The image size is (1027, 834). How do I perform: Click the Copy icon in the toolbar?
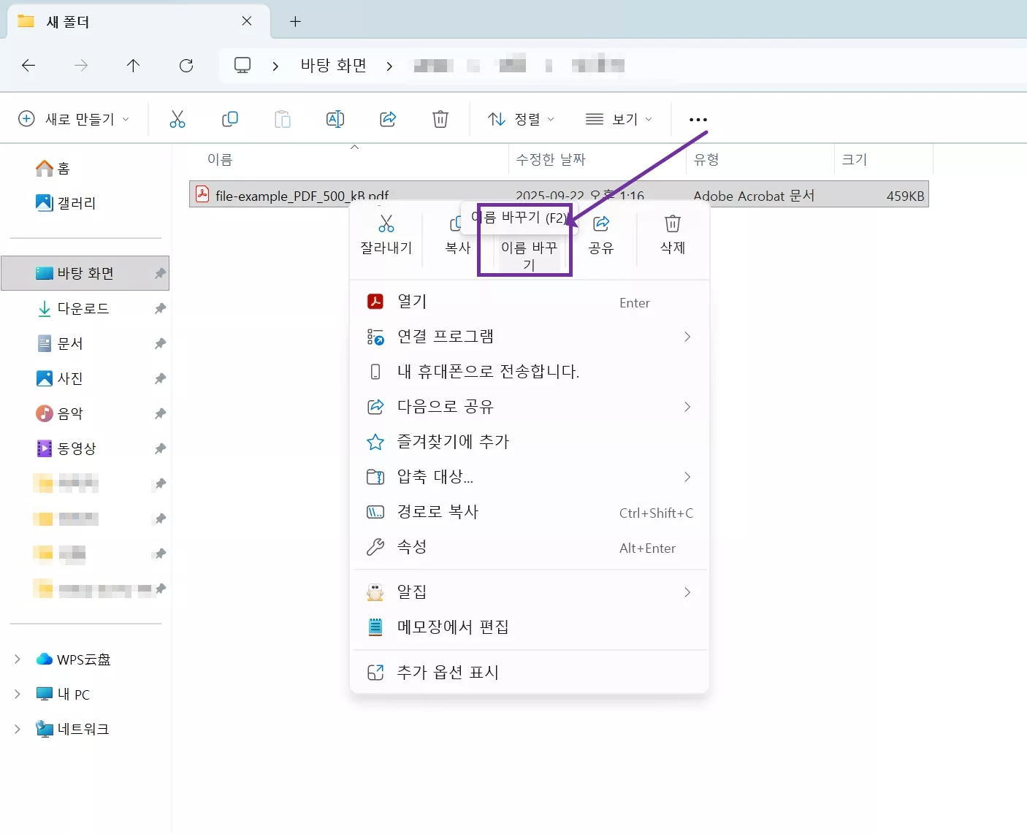[229, 118]
